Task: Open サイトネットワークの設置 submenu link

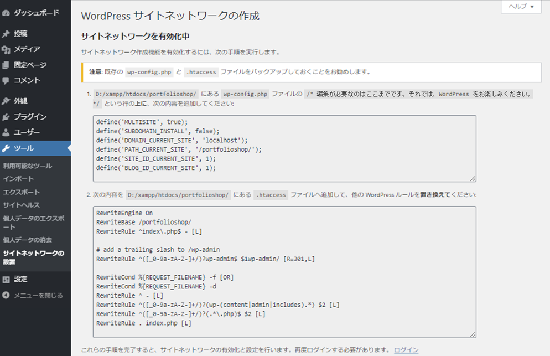Action: pyautogui.click(x=34, y=257)
